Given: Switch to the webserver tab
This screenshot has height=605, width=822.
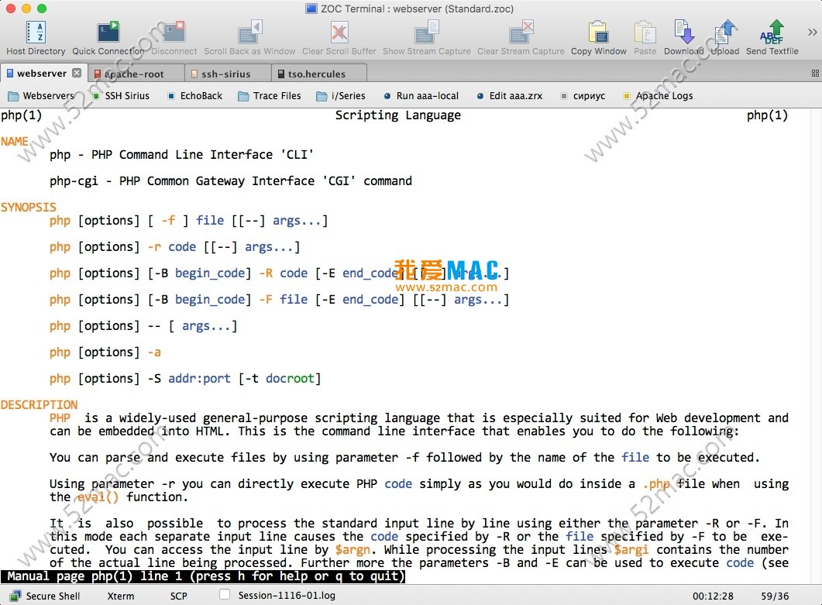Looking at the screenshot, I should tap(42, 74).
